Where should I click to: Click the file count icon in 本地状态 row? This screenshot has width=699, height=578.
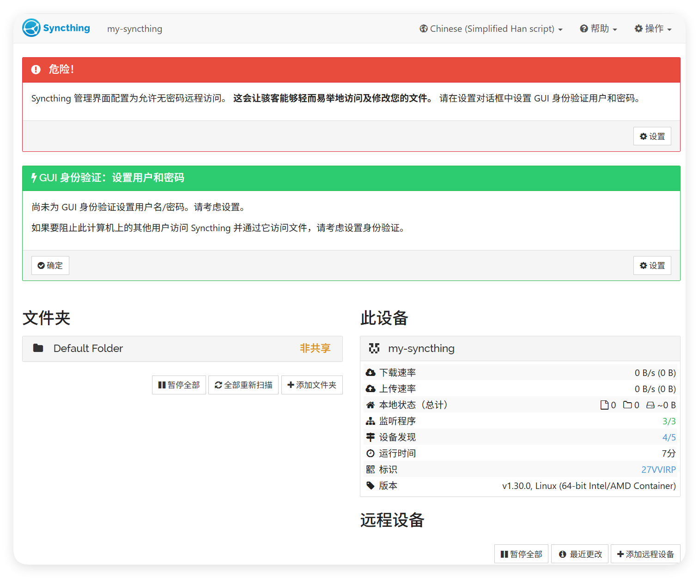click(x=604, y=405)
